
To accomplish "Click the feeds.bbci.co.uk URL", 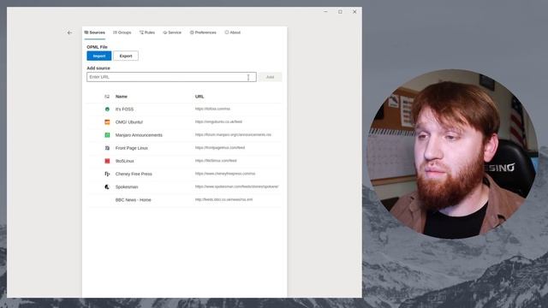I will (x=223, y=199).
